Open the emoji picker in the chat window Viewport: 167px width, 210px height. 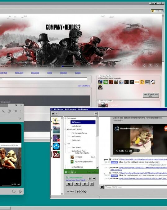(x=14, y=191)
